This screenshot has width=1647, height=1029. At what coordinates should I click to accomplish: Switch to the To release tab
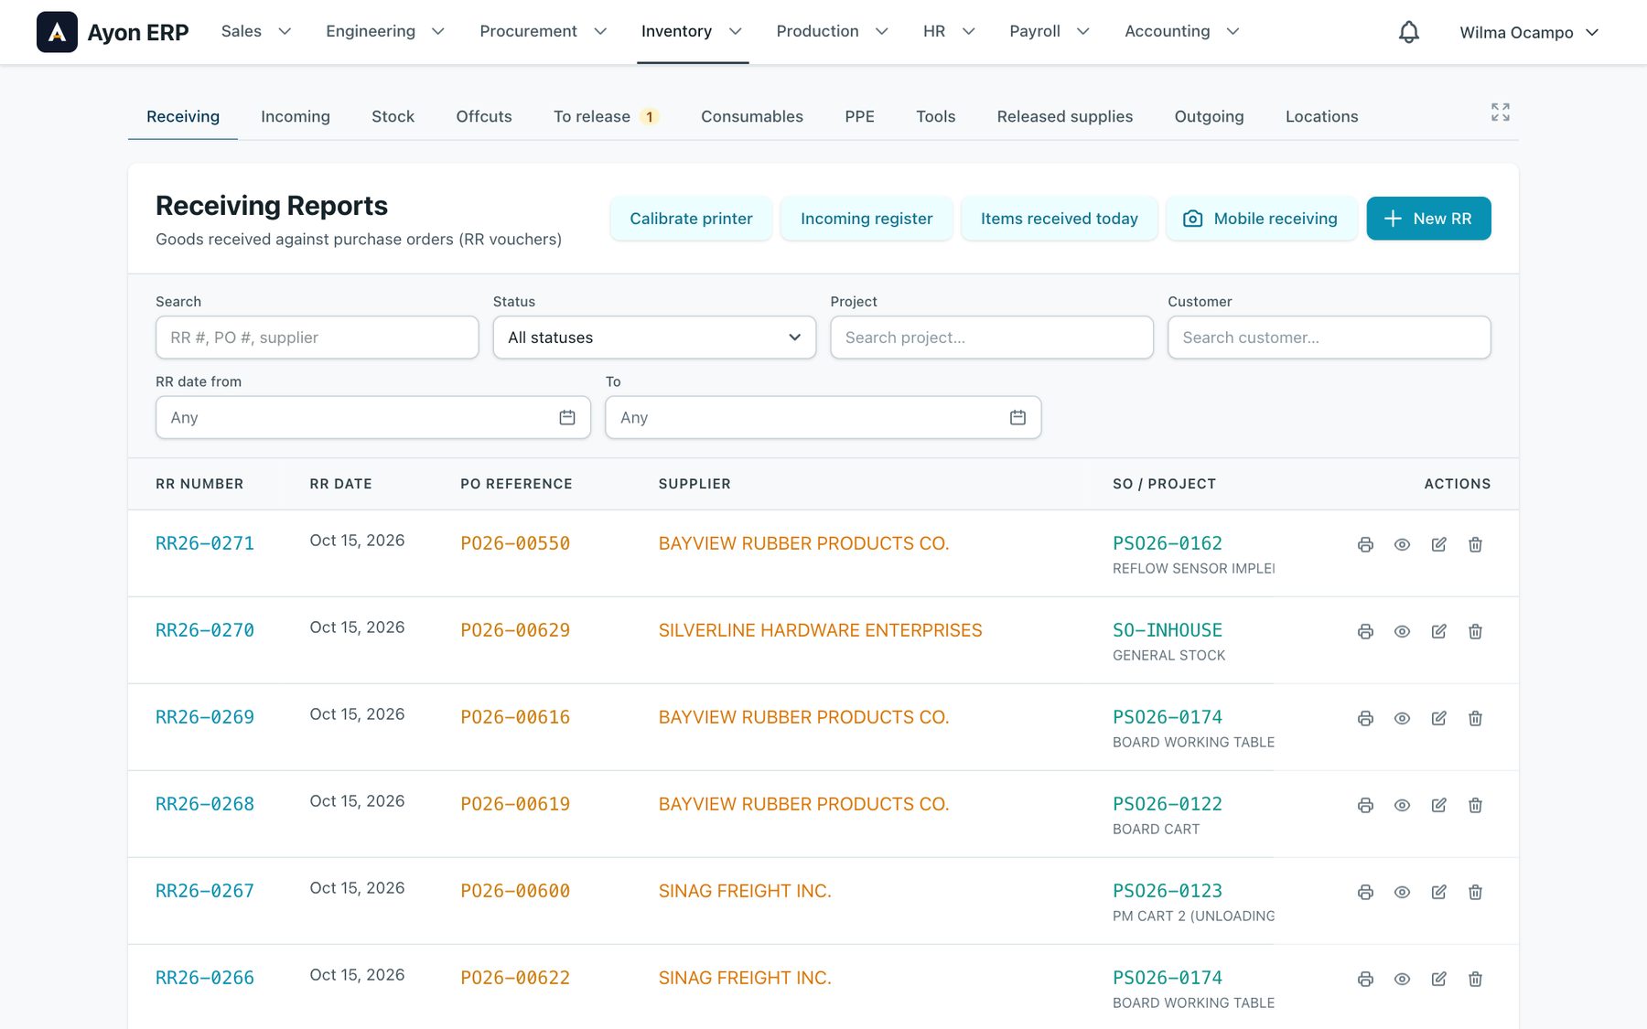pyautogui.click(x=606, y=116)
